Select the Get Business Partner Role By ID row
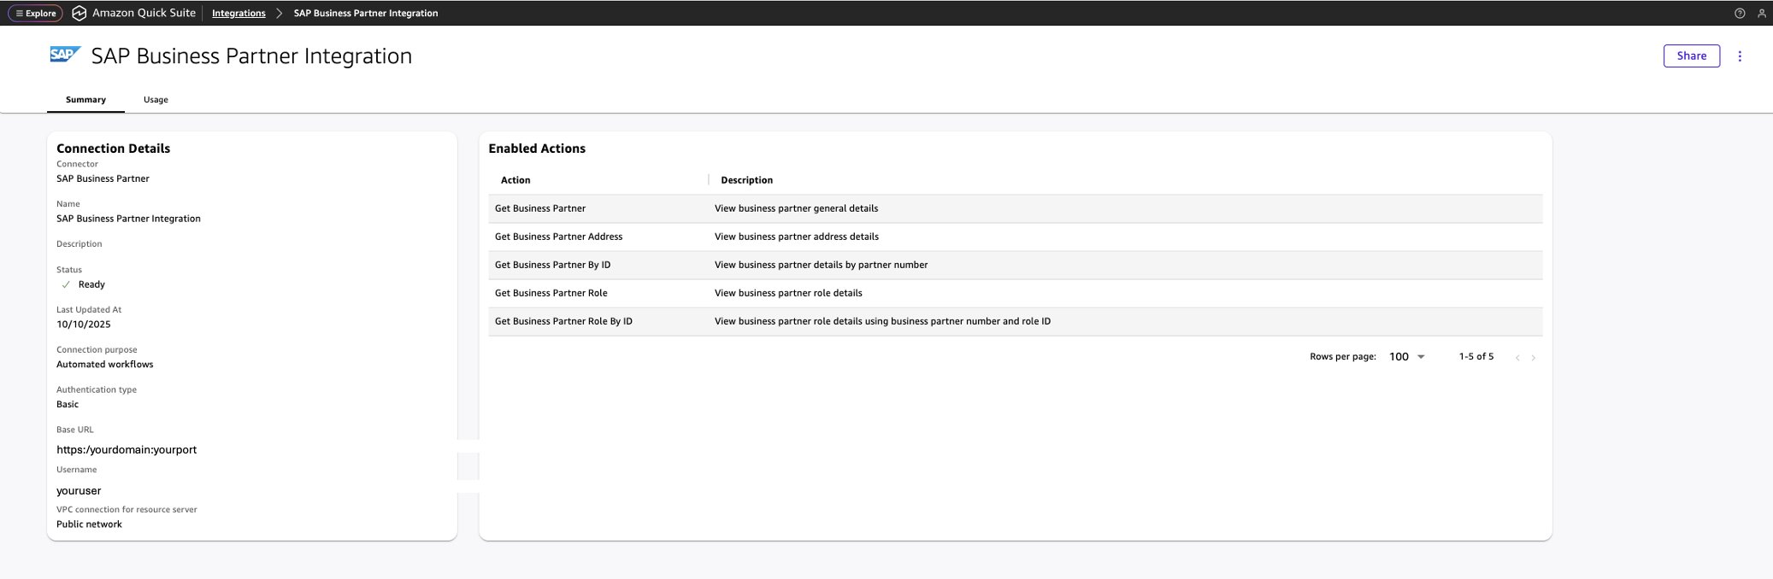1773x579 pixels. [563, 321]
